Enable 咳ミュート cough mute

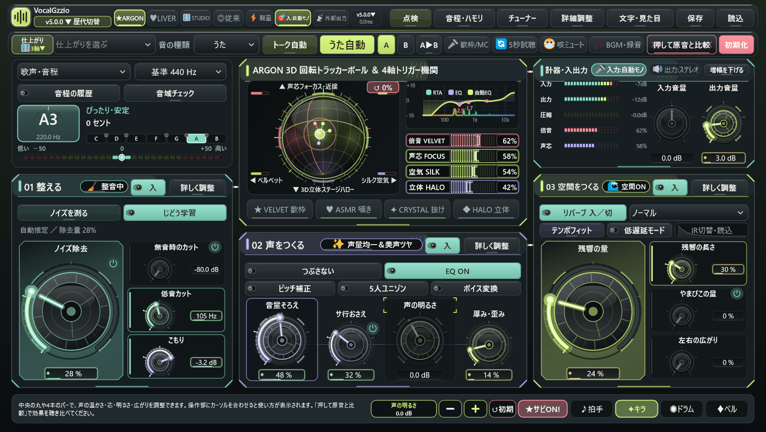564,45
